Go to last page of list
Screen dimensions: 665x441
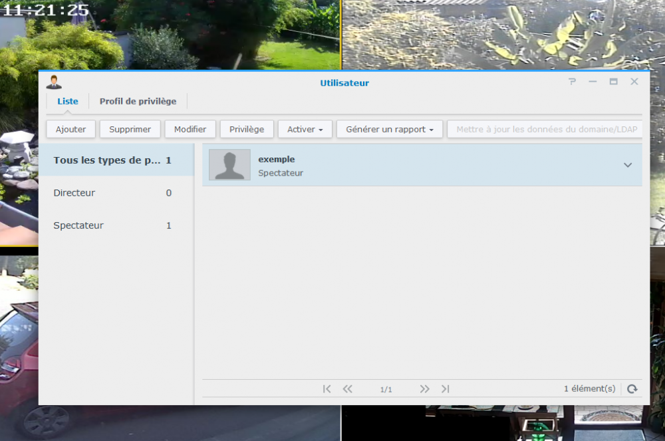(446, 389)
